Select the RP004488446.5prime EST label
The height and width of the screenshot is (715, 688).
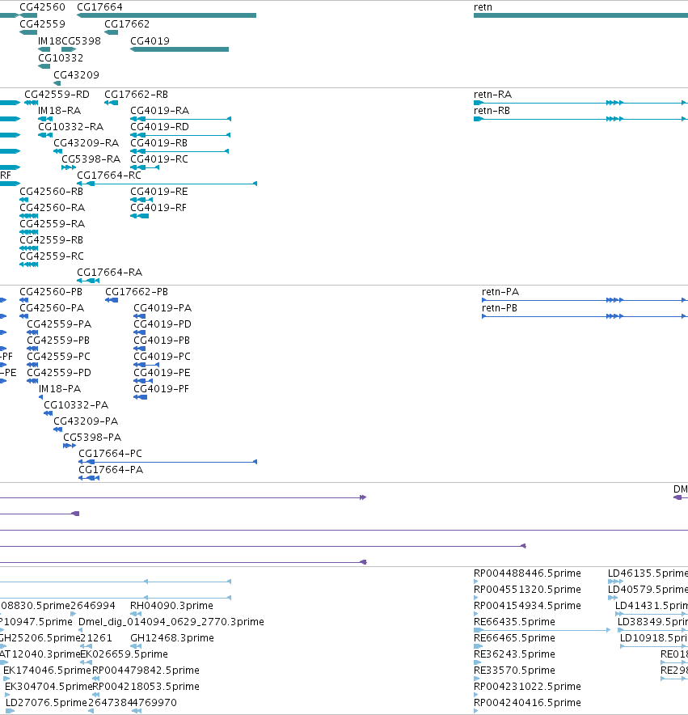coord(527,573)
